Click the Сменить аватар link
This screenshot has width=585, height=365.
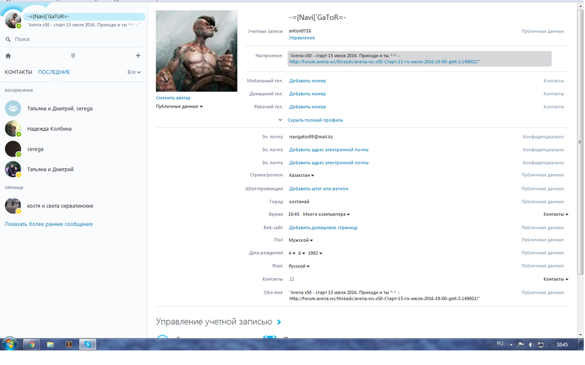[x=173, y=98]
